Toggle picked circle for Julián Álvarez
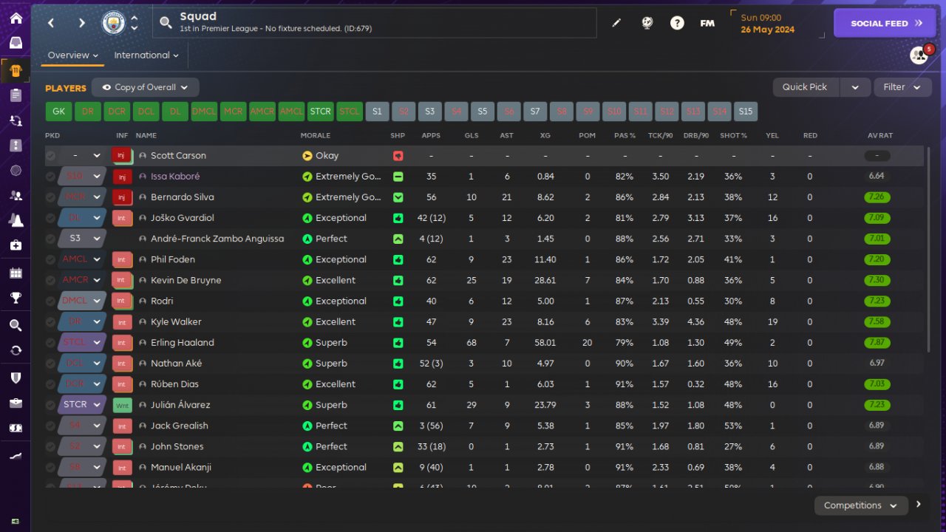The image size is (946, 532). [x=50, y=405]
